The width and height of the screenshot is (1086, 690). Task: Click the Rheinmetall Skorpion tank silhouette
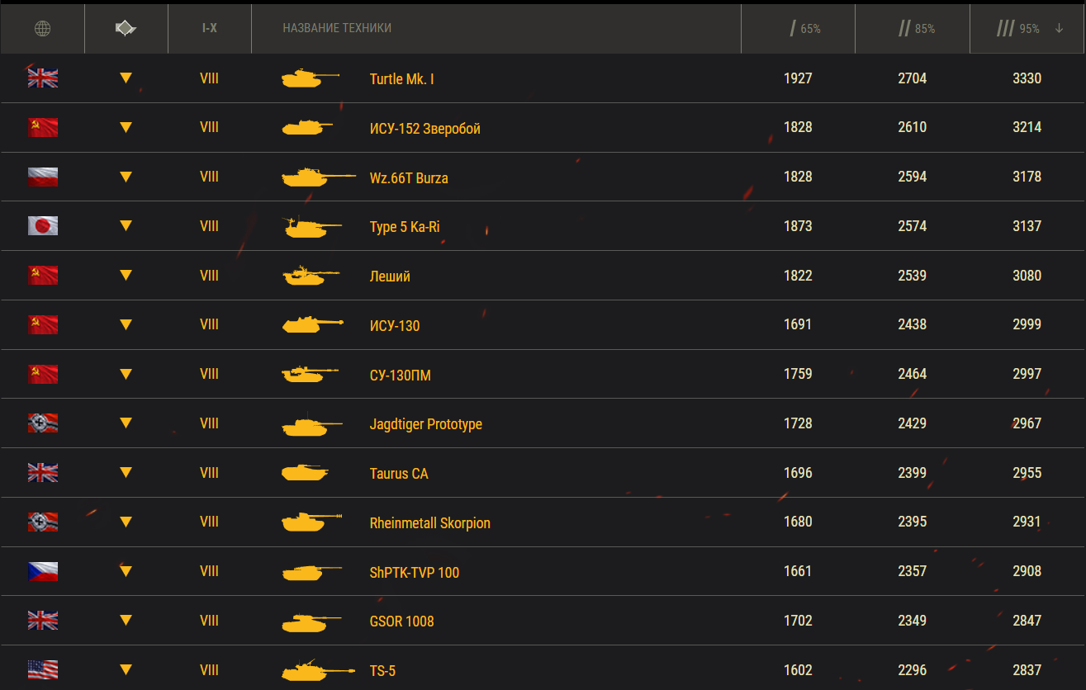[311, 522]
